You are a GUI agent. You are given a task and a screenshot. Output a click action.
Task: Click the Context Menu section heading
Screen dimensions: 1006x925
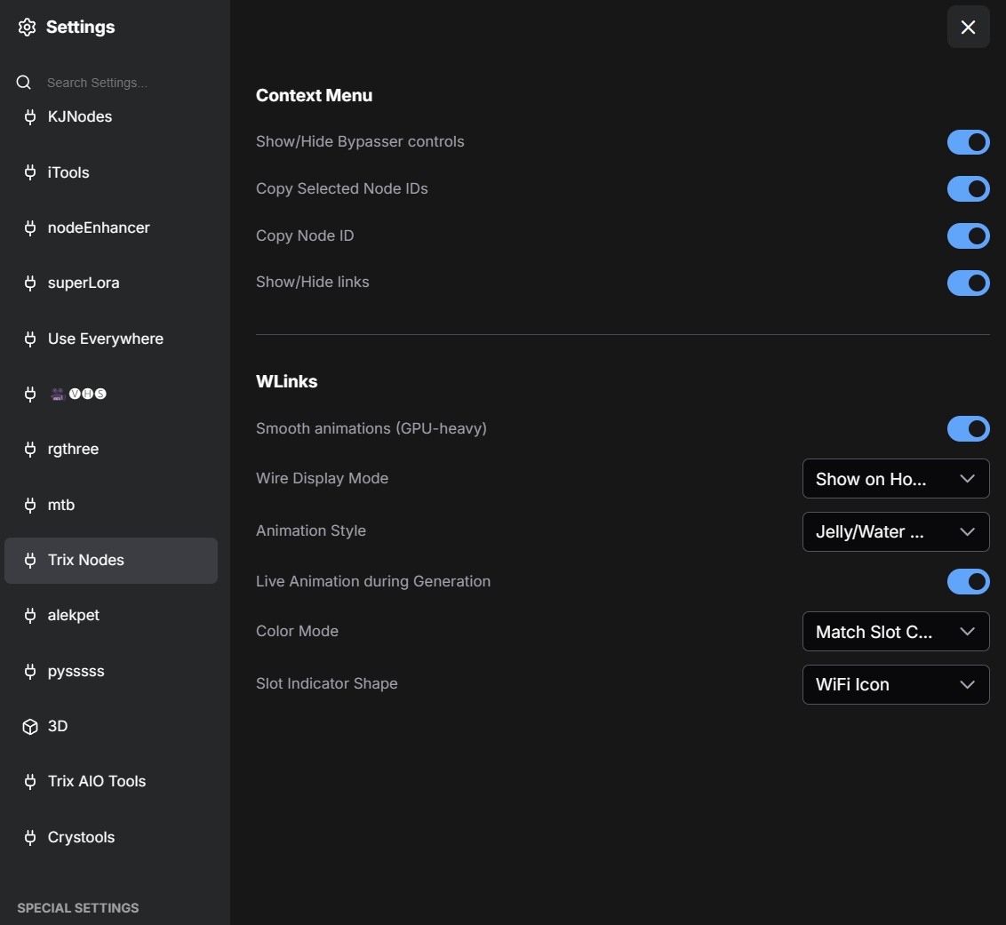pyautogui.click(x=314, y=96)
